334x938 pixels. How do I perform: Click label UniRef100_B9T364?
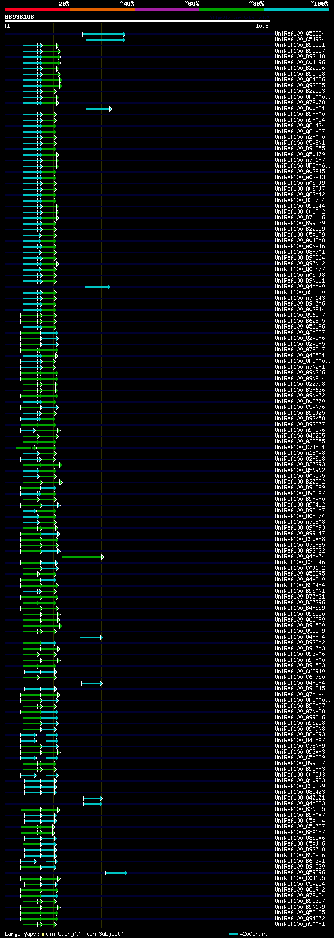coord(300,258)
